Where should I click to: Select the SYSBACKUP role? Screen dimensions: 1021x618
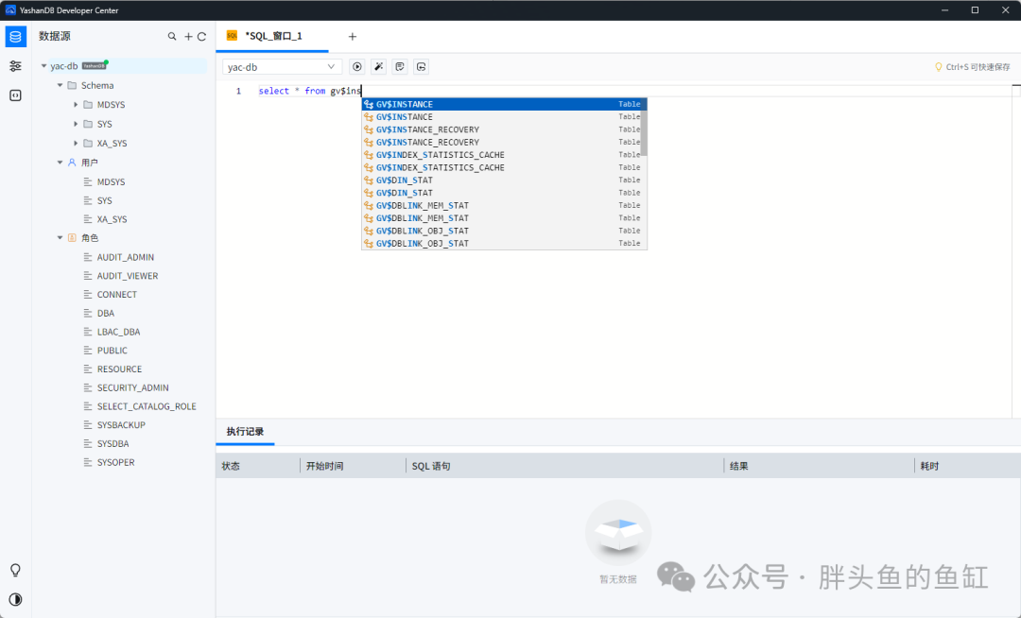click(x=121, y=425)
